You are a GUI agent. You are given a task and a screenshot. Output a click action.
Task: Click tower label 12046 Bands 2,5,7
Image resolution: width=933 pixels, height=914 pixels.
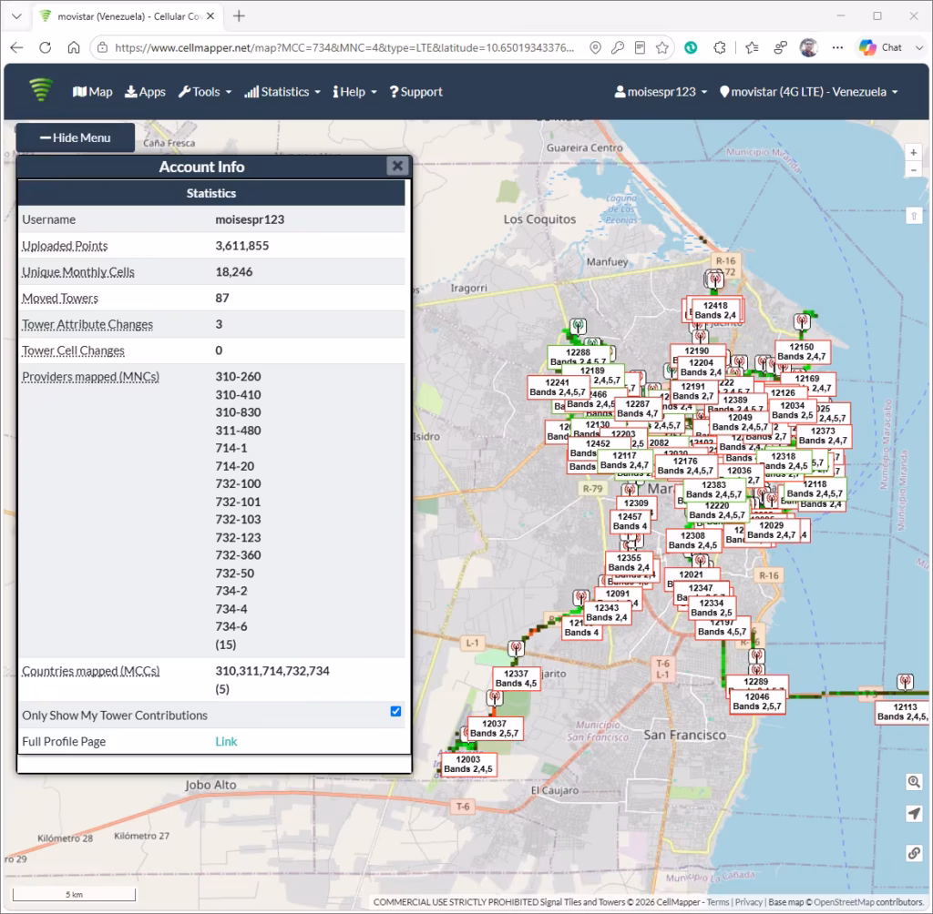pyautogui.click(x=757, y=702)
